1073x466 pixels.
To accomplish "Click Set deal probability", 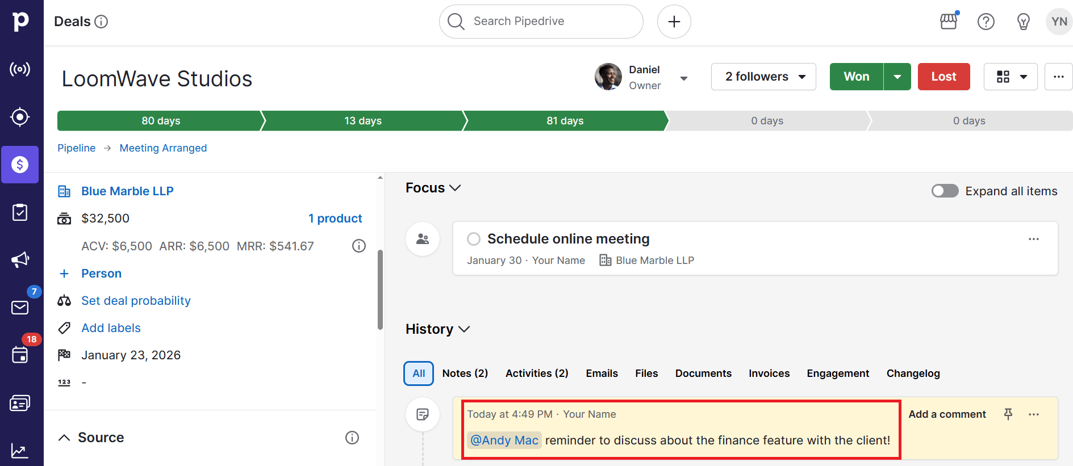I will [x=136, y=301].
